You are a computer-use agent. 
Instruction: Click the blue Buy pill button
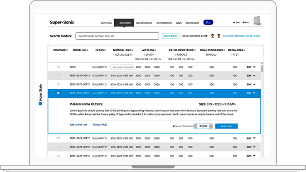pos(208,22)
